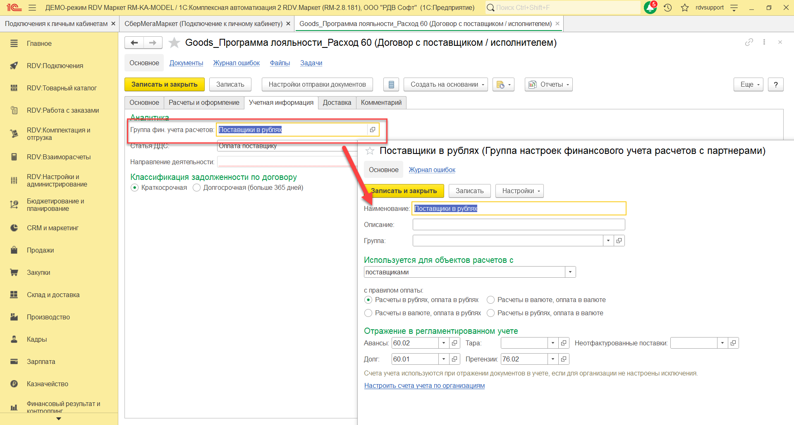Screen dimensions: 794x425
Task: Add the contract to favorites using the star
Action: 175,42
